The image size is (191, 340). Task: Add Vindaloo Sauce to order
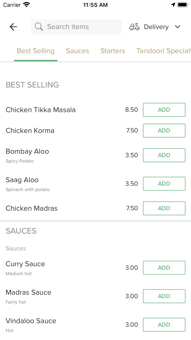[164, 324]
